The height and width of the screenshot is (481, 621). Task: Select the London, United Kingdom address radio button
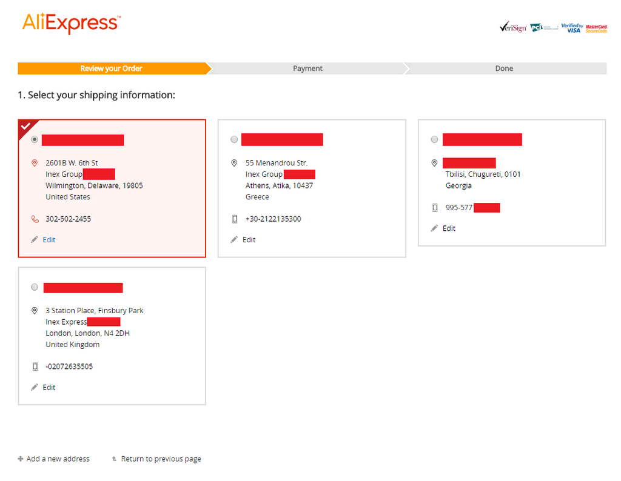pos(35,287)
